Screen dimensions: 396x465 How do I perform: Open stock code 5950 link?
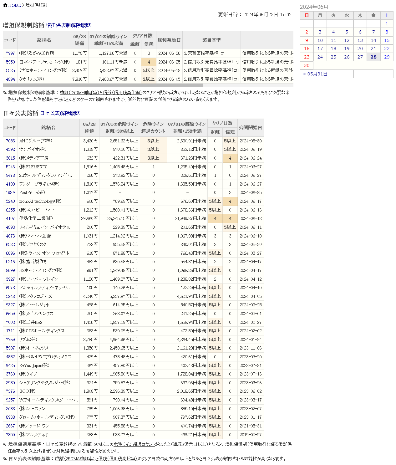click(10, 62)
